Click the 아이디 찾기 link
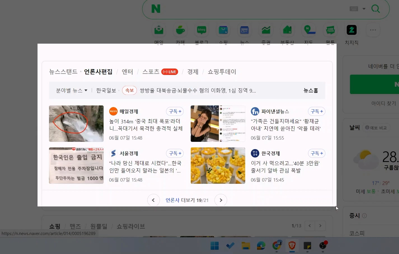This screenshot has width=399, height=254. pyautogui.click(x=384, y=103)
